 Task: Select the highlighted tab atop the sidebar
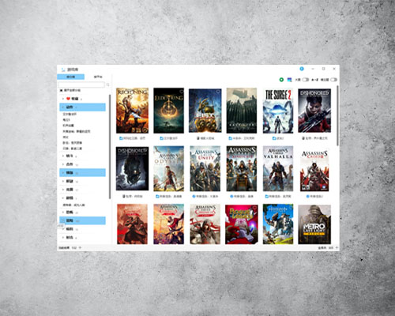[x=70, y=77]
